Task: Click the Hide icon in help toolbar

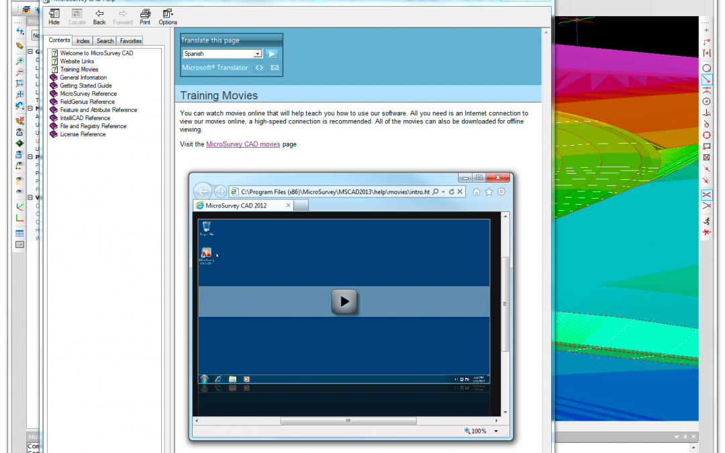Action: click(54, 16)
